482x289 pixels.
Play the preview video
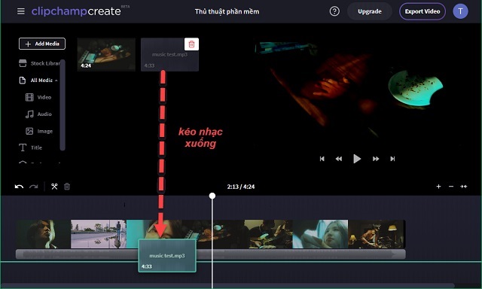pyautogui.click(x=357, y=159)
